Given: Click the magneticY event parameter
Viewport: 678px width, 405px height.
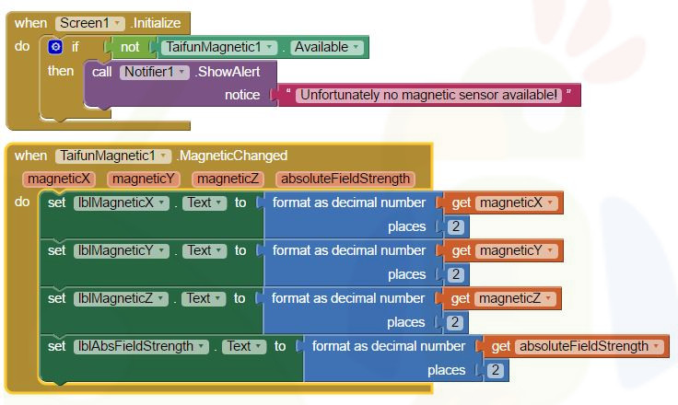Looking at the screenshot, I should [x=143, y=179].
